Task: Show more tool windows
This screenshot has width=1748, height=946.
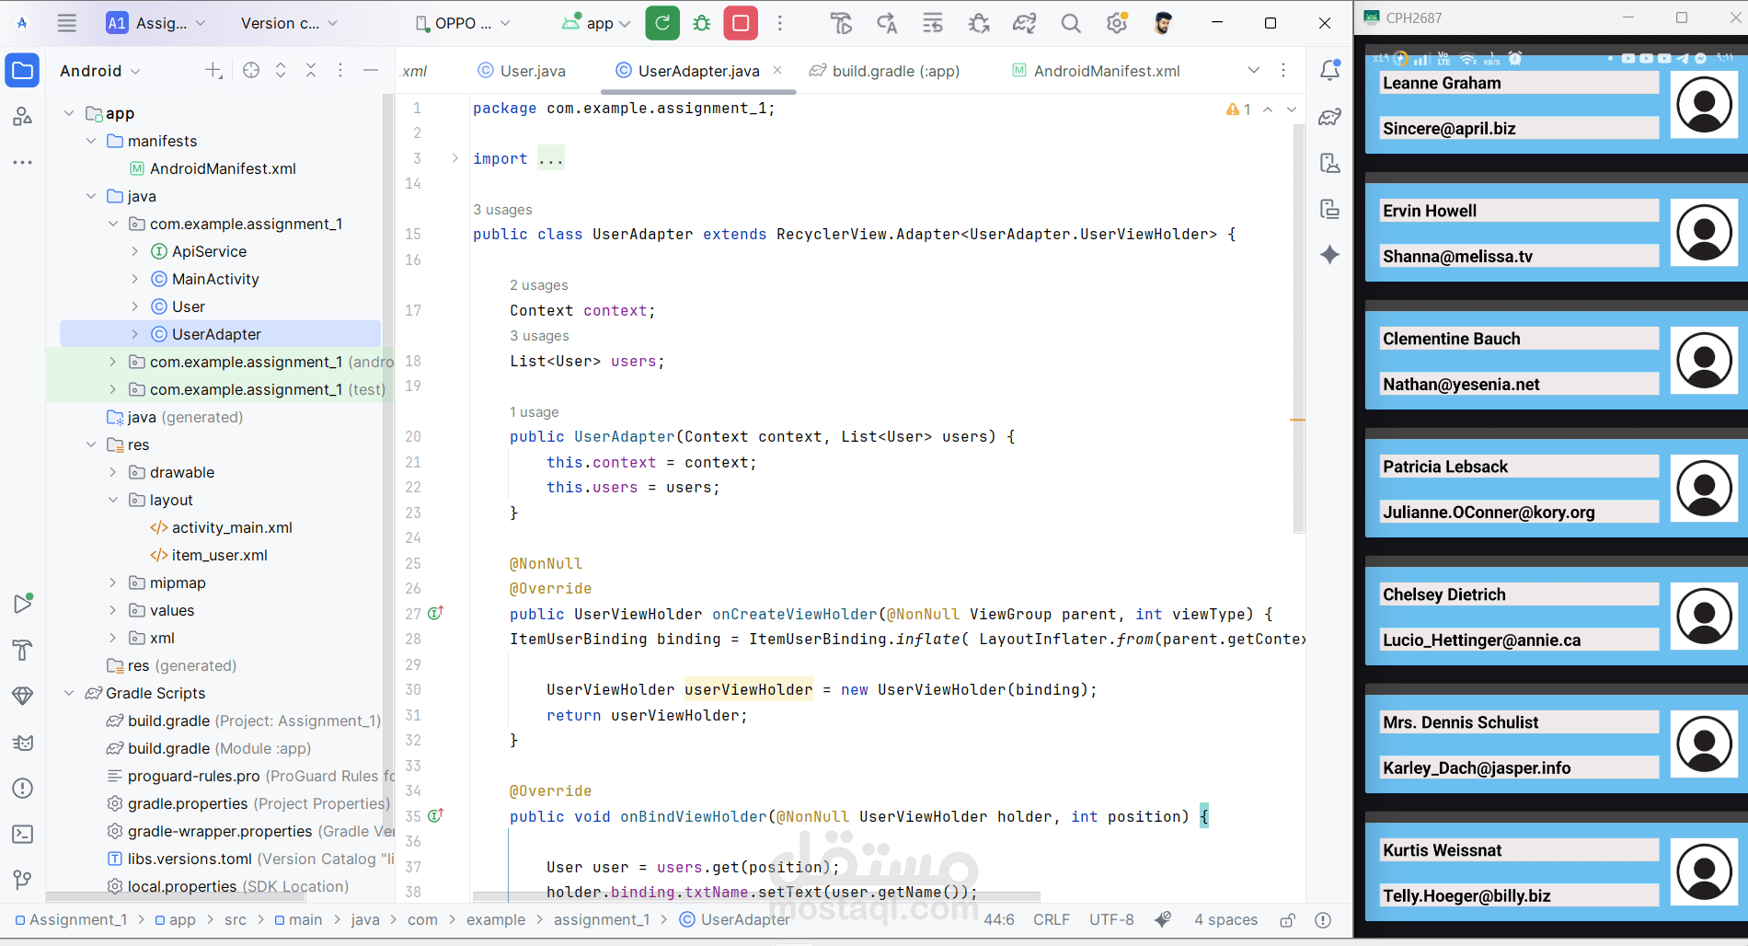Action: [22, 163]
